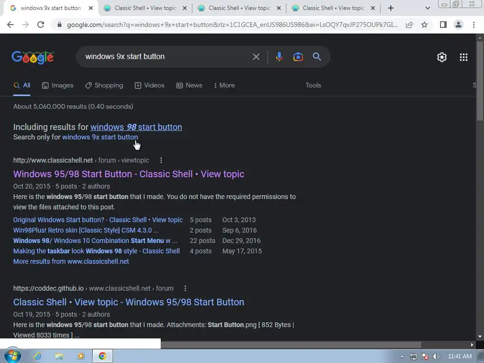
Task: Go back to the previous page
Action: click(x=10, y=25)
